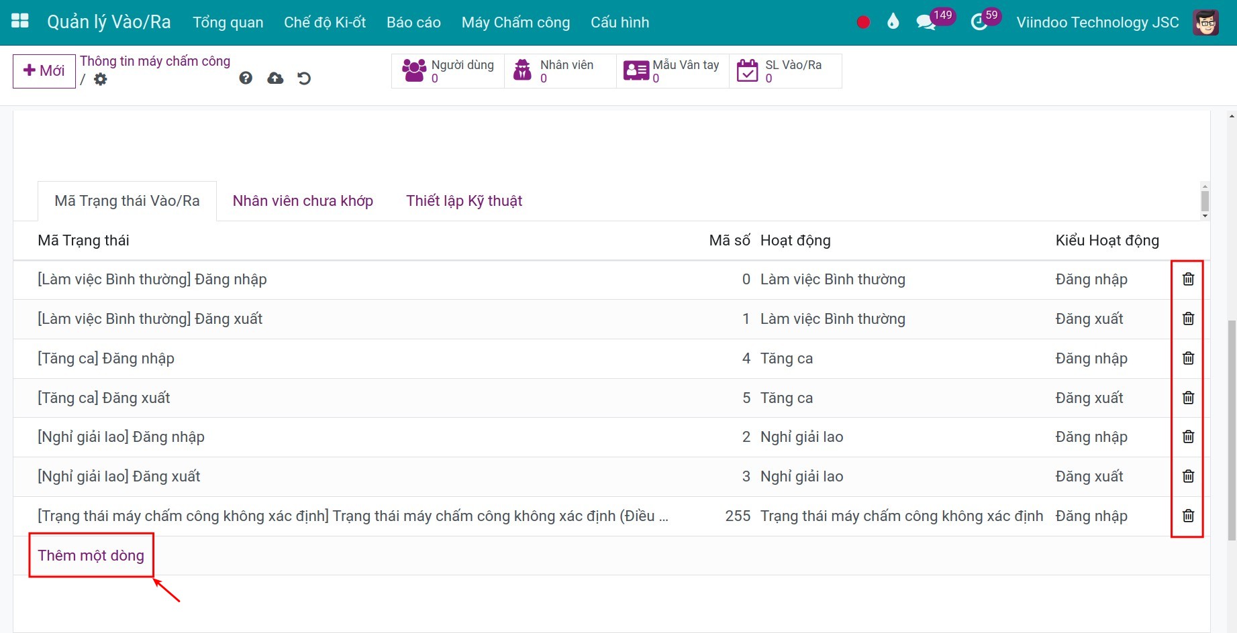Click the main page vertical scrollbar
Screen dimensions: 1237x633
tap(1232, 429)
